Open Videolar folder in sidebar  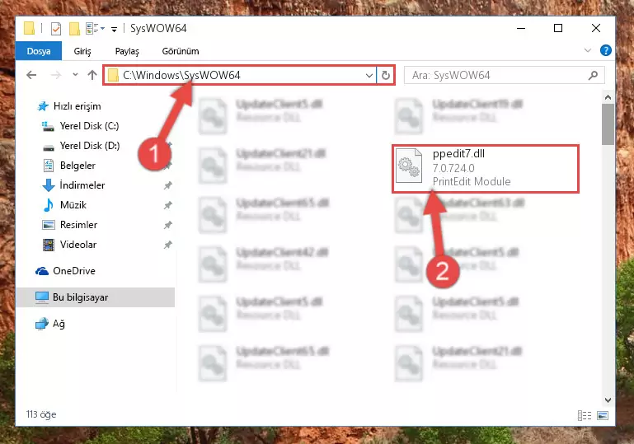tap(78, 245)
